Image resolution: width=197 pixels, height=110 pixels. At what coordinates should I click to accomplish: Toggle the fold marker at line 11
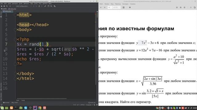15,64
